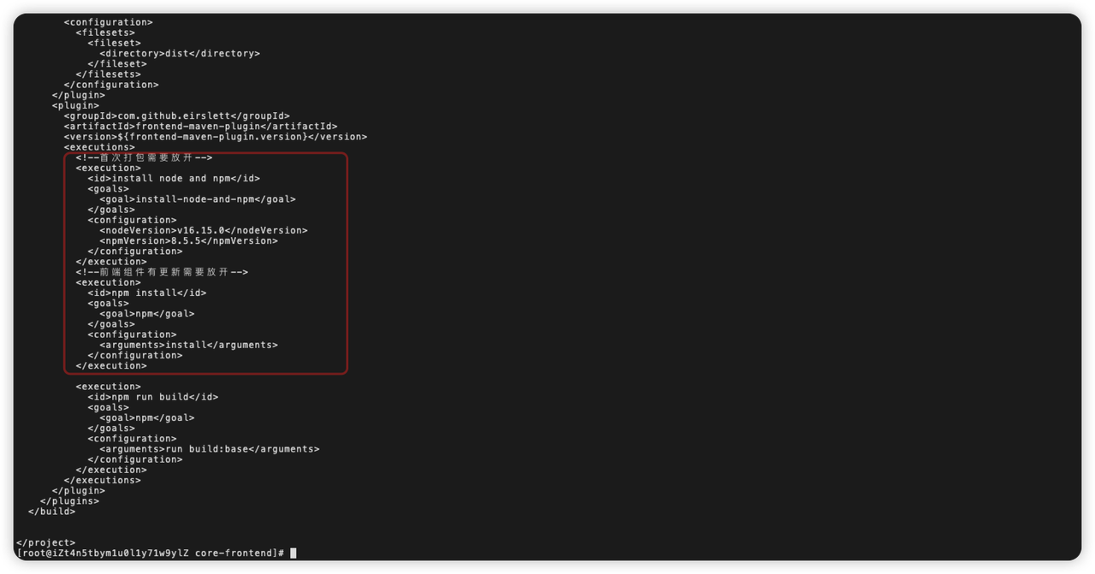Click the closing </plugins> tag

69,501
